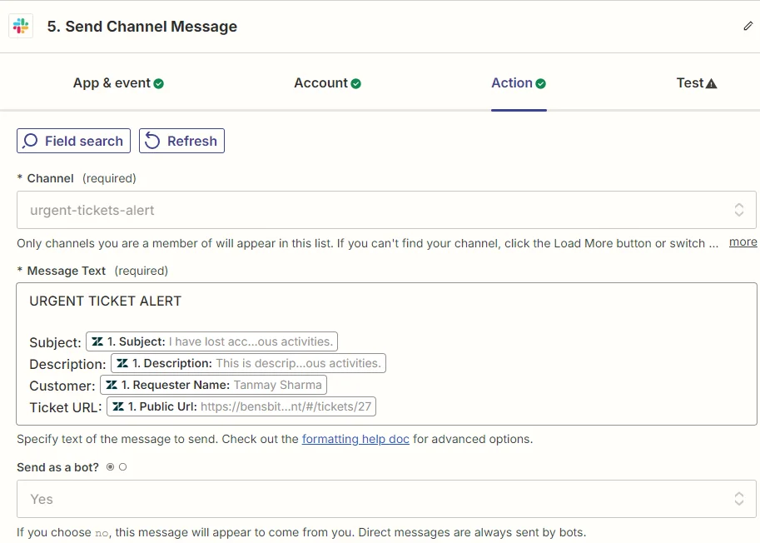This screenshot has height=543, width=760.
Task: Open the App & event tab
Action: tap(118, 83)
